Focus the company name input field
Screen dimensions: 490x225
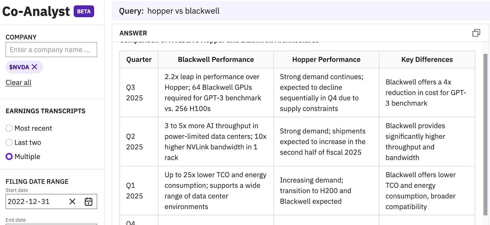pyautogui.click(x=51, y=50)
